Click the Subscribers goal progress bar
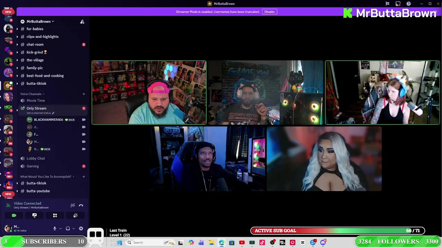 44,241
